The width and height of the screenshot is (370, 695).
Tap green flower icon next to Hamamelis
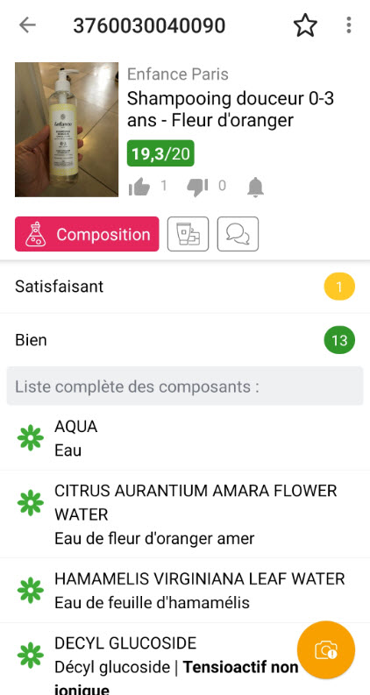click(x=31, y=591)
